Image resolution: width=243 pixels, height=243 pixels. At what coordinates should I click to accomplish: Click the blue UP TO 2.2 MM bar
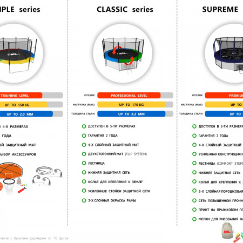[131, 114]
